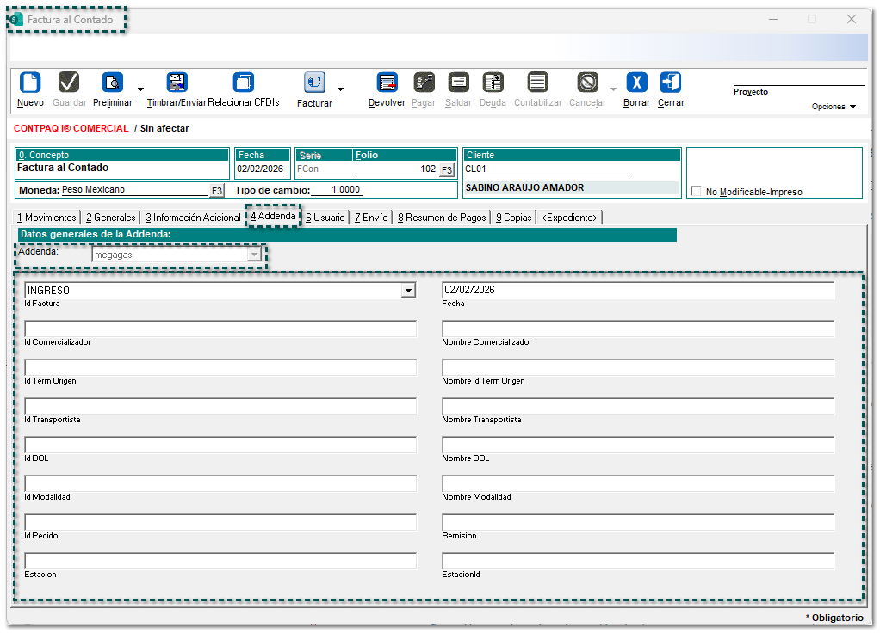Image resolution: width=880 pixels, height=633 pixels.
Task: Open the Opciones dropdown menu
Action: [834, 107]
